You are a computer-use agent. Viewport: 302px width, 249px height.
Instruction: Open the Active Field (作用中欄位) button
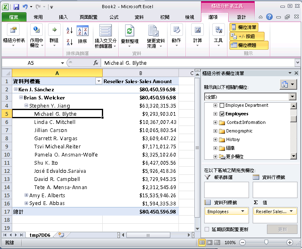(36, 35)
